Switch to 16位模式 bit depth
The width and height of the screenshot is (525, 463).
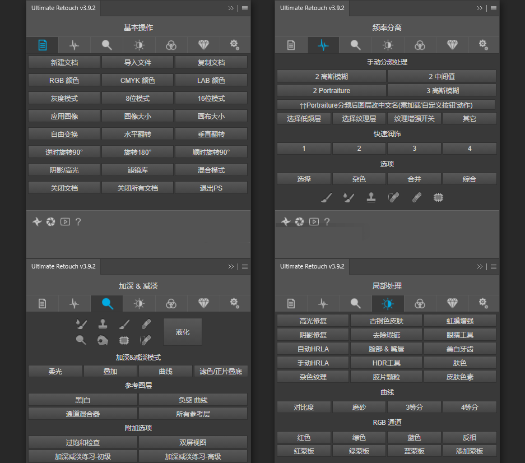pos(211,98)
